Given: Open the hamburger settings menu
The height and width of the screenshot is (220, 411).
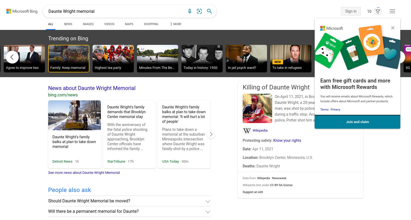Looking at the screenshot, I should click(x=392, y=11).
